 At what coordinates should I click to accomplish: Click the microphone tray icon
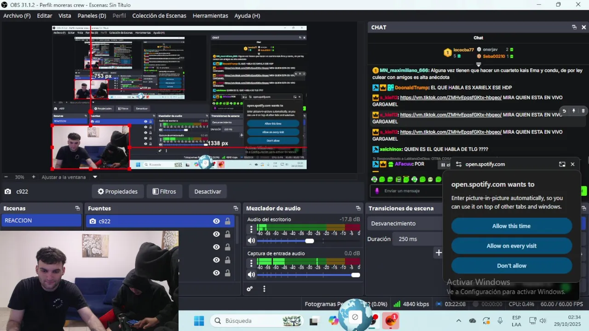(x=500, y=321)
